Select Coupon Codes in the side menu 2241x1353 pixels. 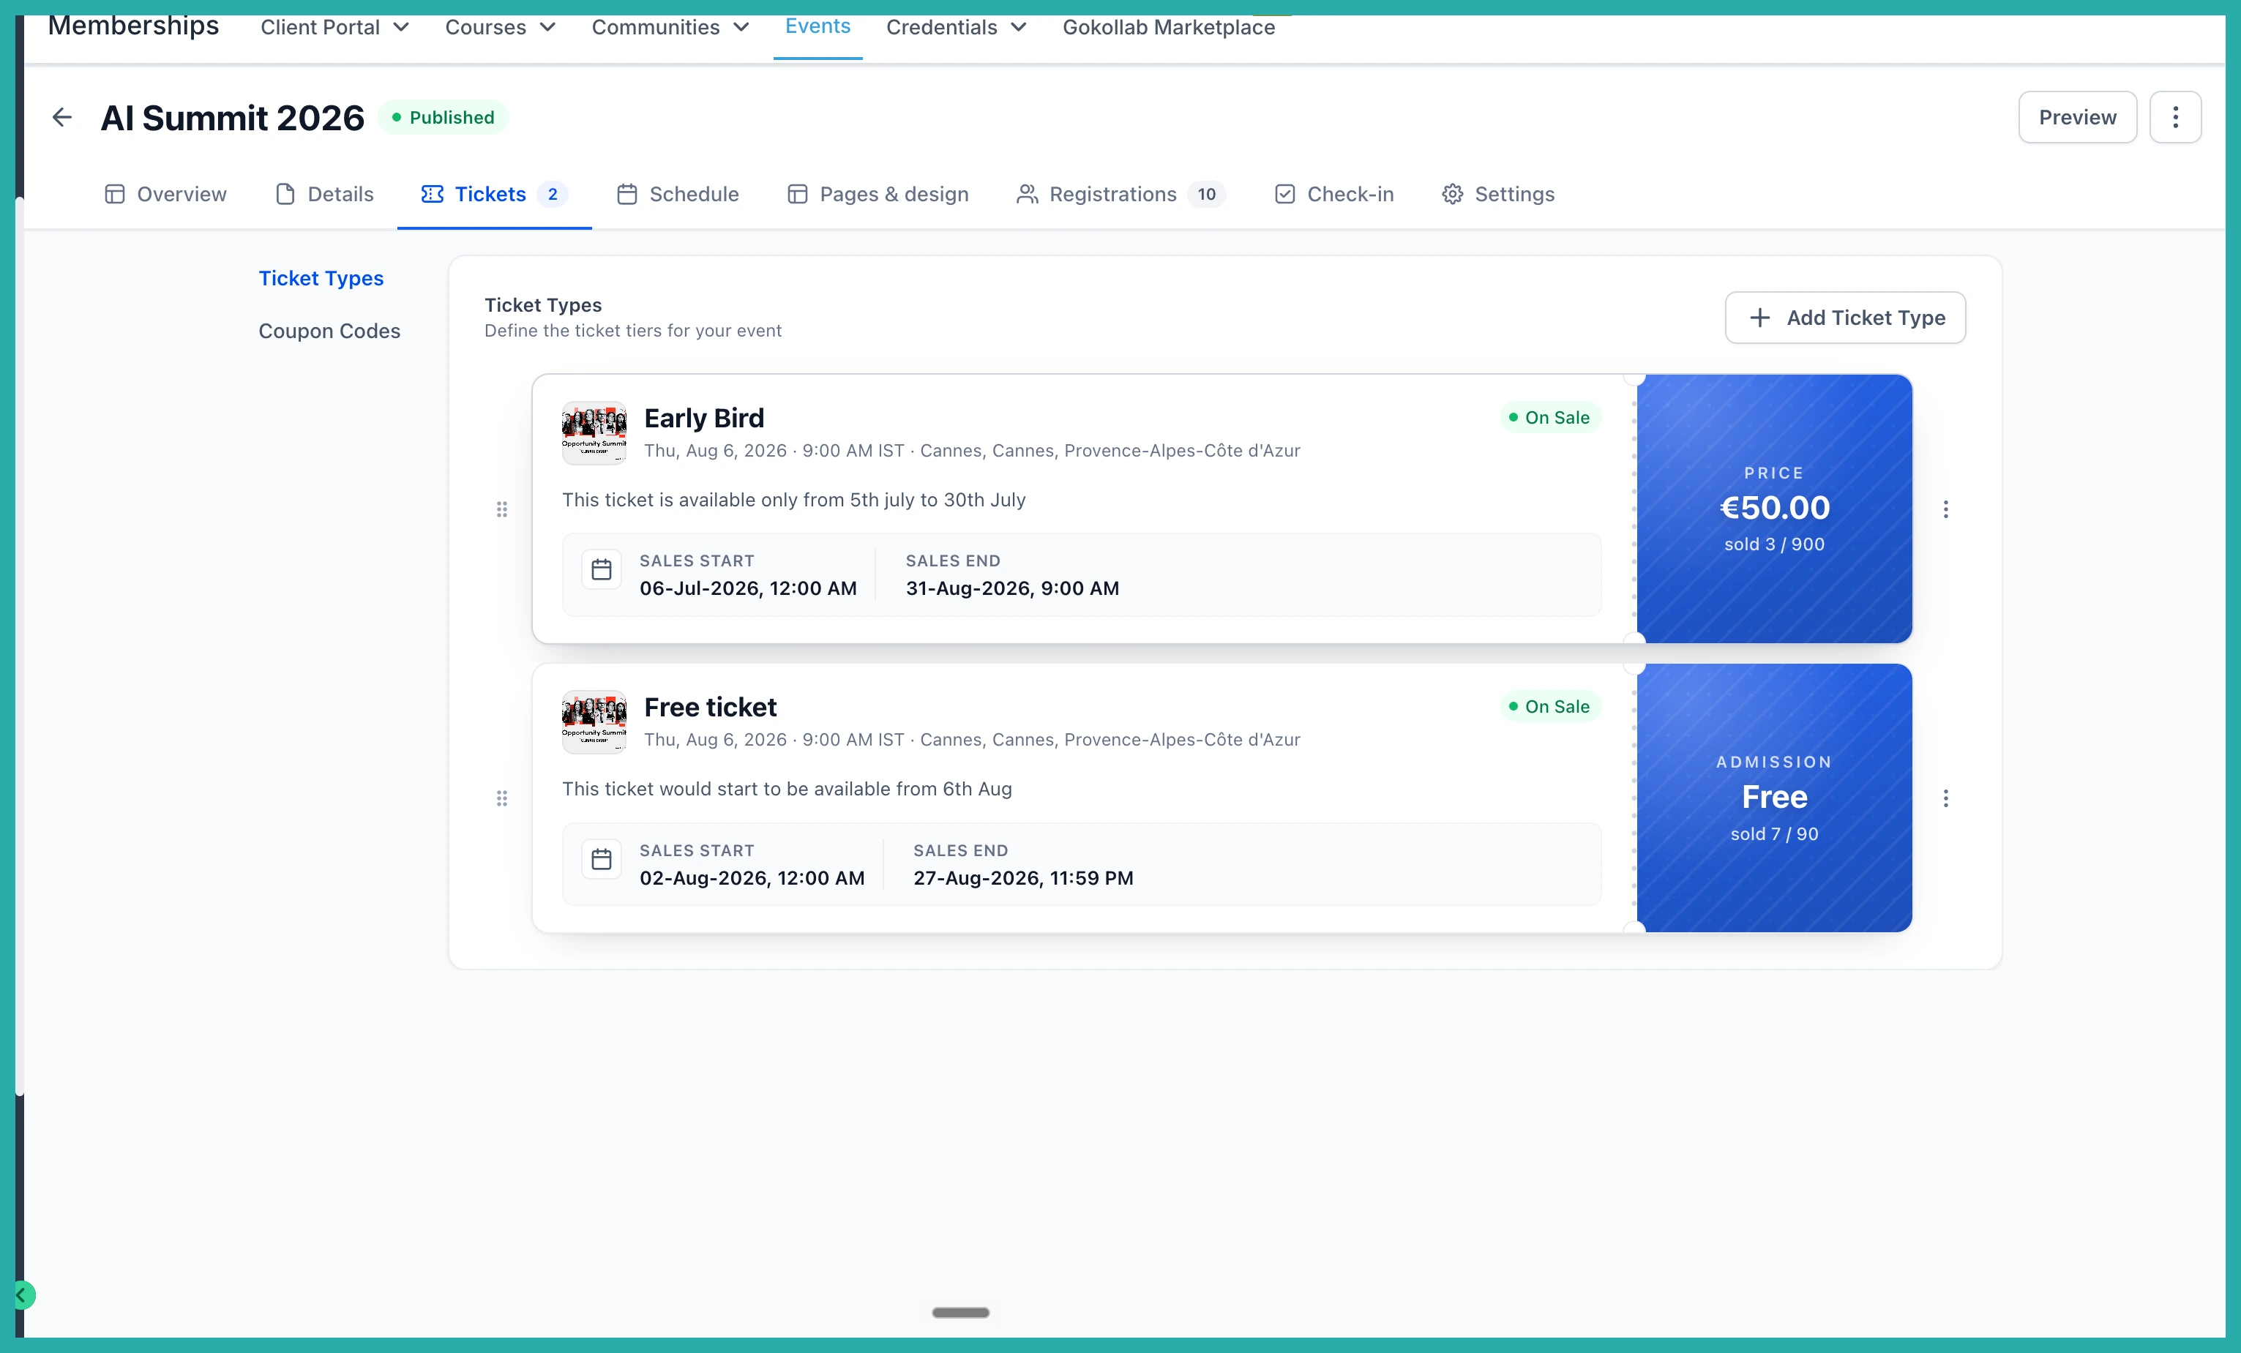(329, 331)
